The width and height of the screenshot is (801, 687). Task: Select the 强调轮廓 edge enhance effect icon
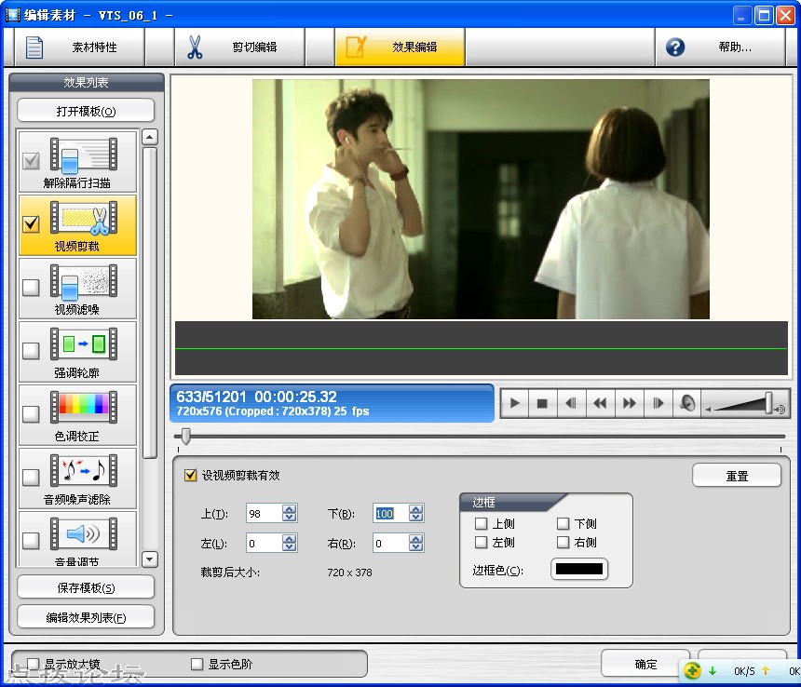[84, 344]
